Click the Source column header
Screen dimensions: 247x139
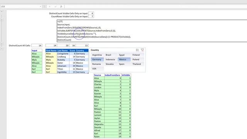pos(99,75)
